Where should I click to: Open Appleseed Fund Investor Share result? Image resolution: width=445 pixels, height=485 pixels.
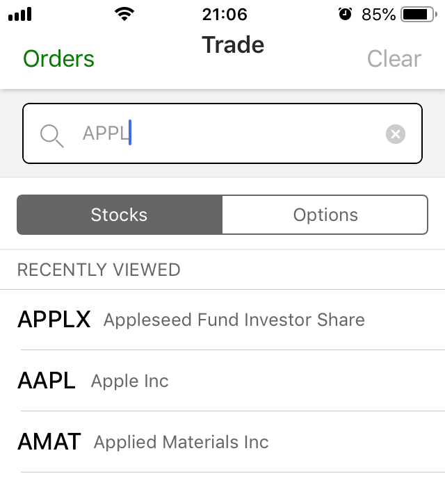(234, 320)
